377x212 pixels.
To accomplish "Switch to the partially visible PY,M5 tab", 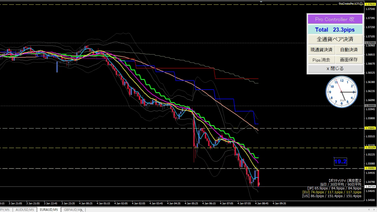I will point(6,210).
